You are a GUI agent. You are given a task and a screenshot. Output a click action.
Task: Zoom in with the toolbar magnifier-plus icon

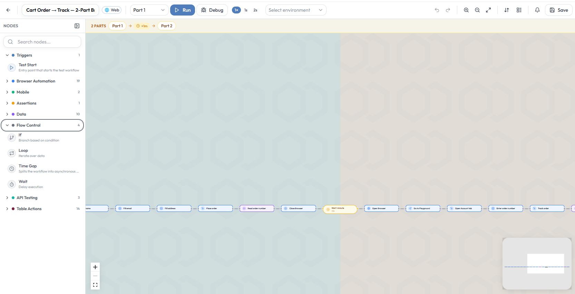point(466,10)
